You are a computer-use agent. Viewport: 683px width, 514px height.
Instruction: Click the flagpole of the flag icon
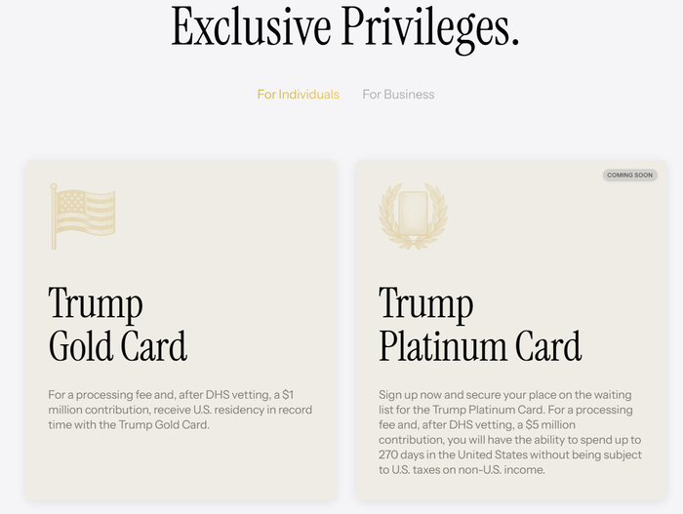pos(54,217)
